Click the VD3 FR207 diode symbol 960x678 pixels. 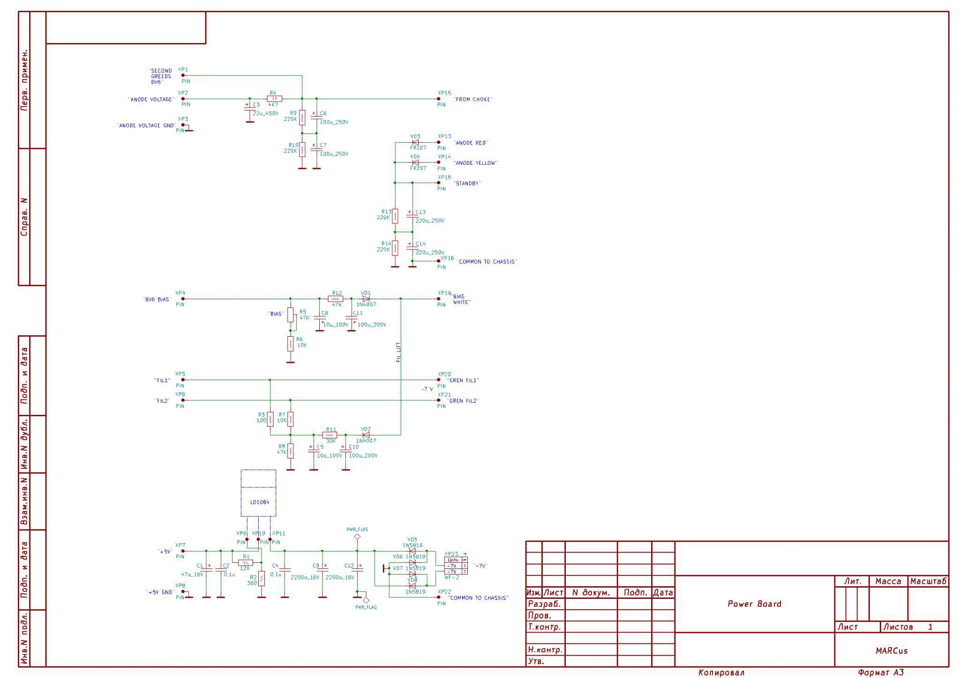pos(415,142)
